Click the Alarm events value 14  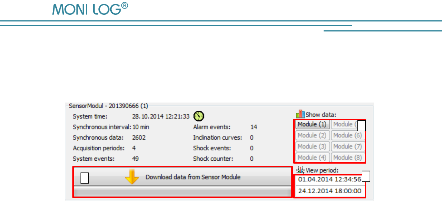(x=254, y=127)
